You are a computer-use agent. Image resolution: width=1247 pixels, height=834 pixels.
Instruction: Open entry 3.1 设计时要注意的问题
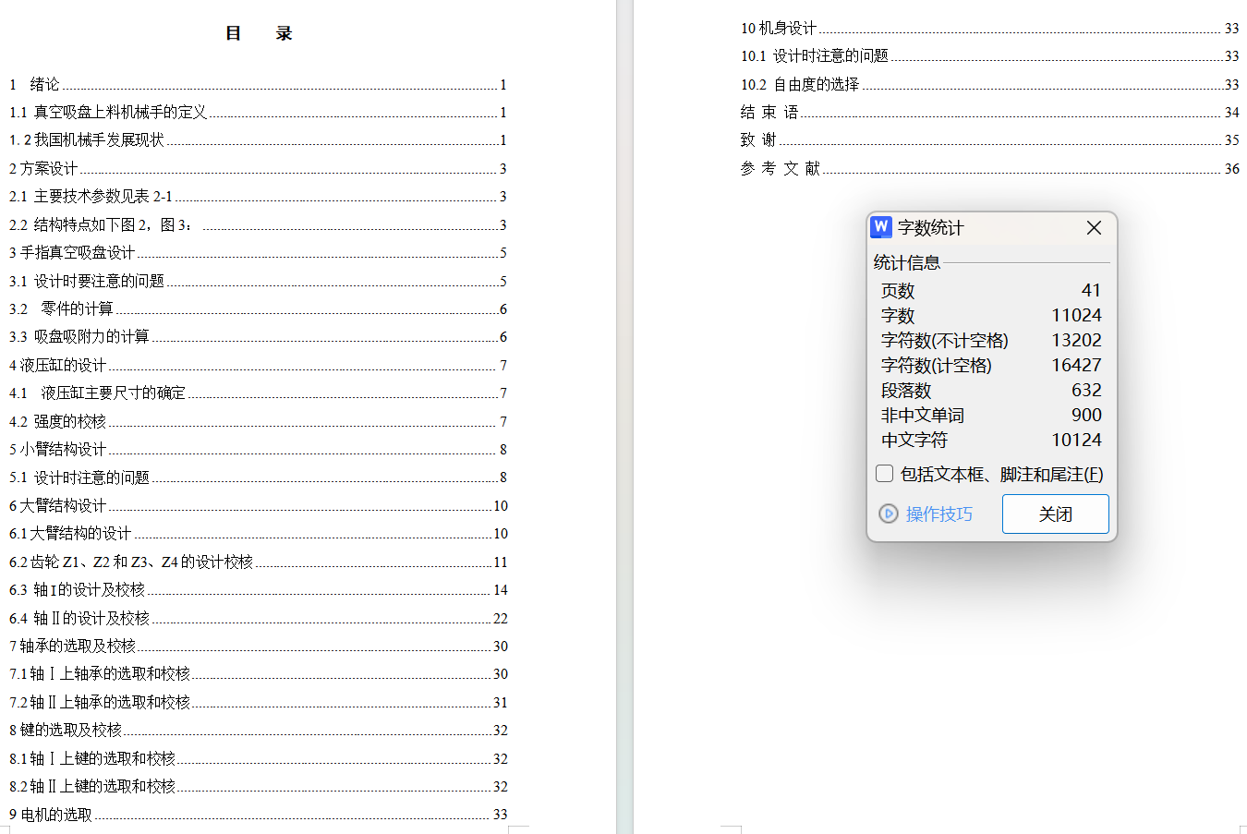[258, 281]
